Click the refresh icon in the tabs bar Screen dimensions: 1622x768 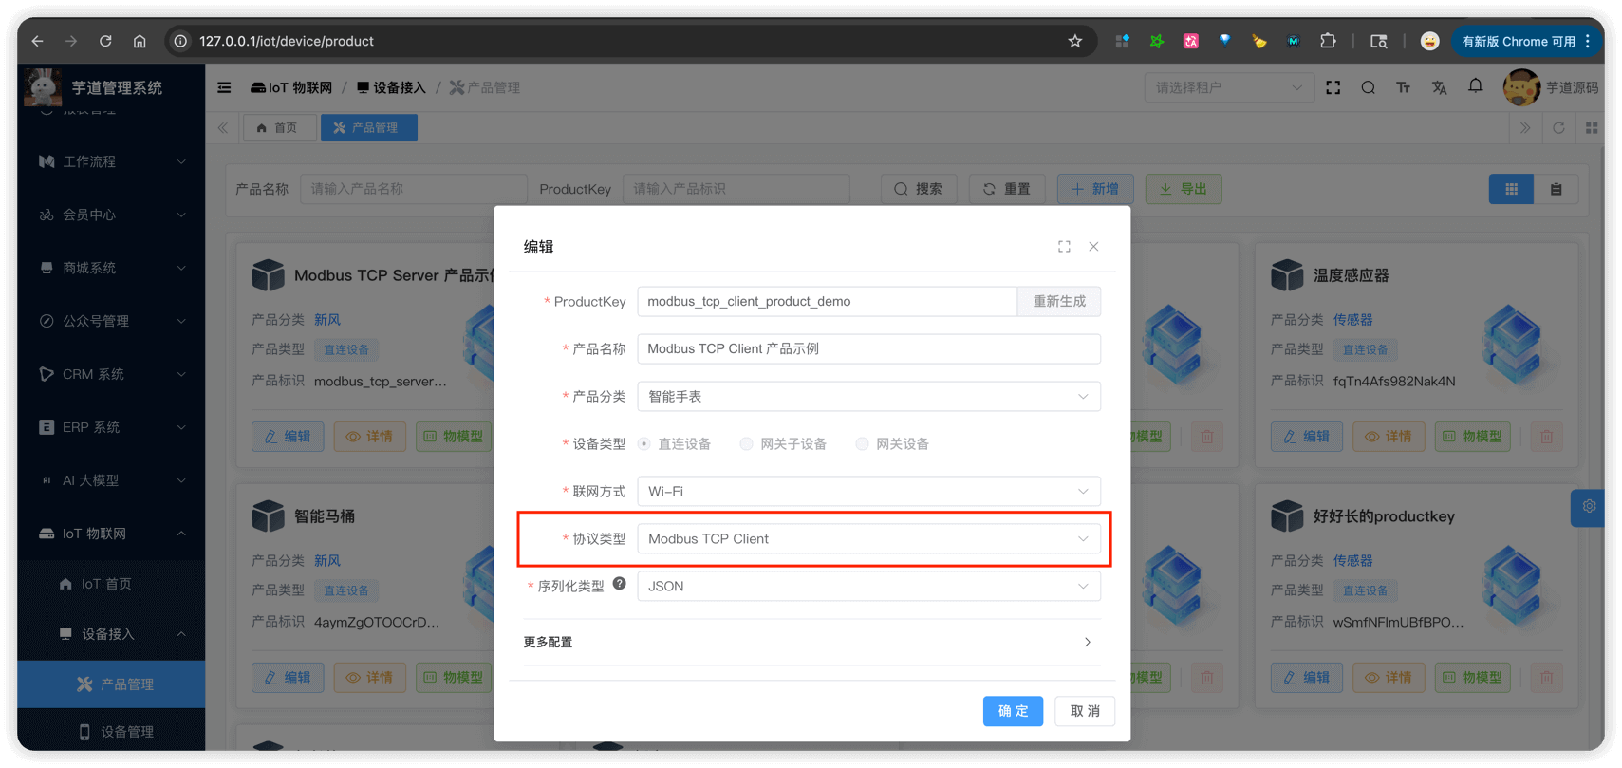coord(1558,128)
